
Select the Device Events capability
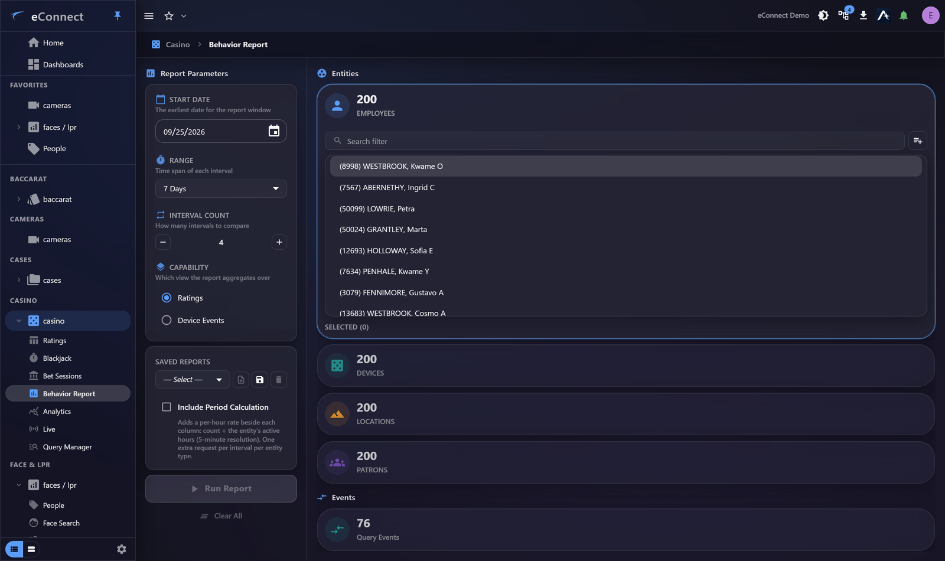(167, 320)
